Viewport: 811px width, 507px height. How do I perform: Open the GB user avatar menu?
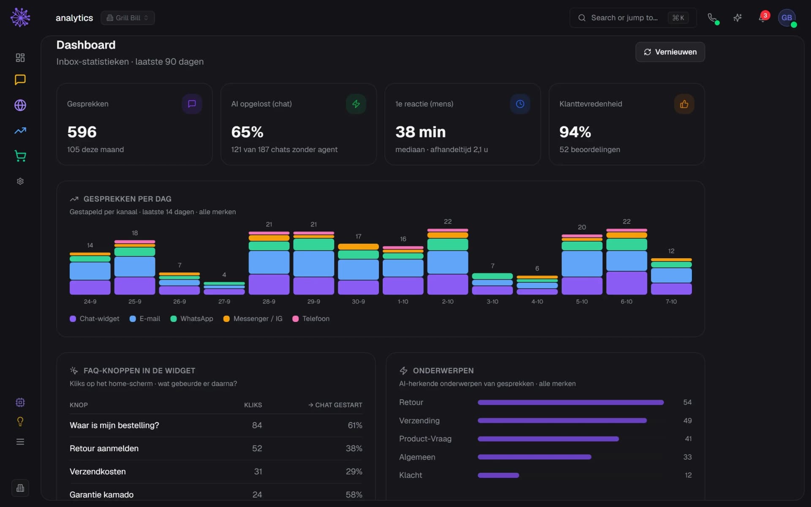click(x=787, y=18)
